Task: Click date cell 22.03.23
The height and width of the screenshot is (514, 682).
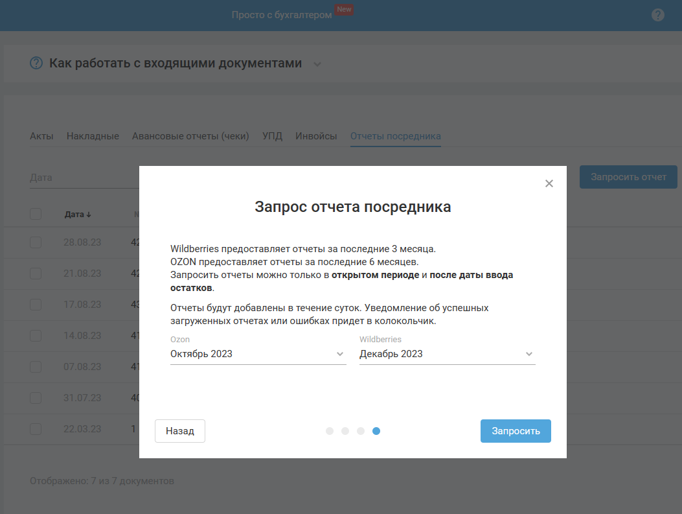Action: pyautogui.click(x=82, y=429)
